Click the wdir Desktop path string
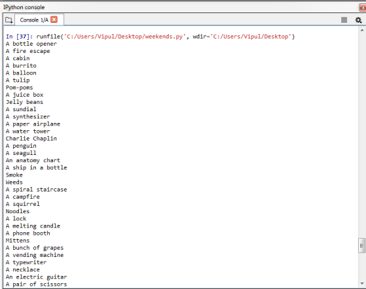This screenshot has width=366, height=289. [x=251, y=37]
